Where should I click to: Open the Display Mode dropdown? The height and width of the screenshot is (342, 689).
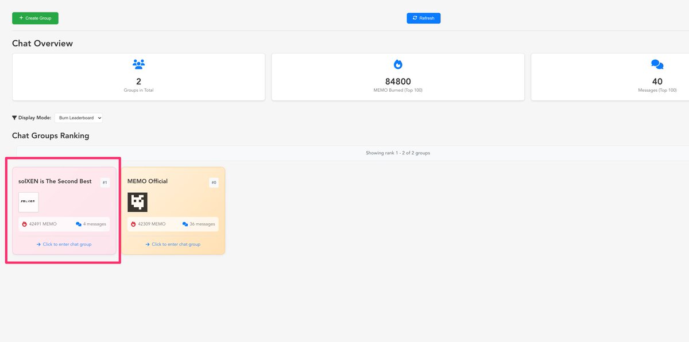(x=79, y=117)
